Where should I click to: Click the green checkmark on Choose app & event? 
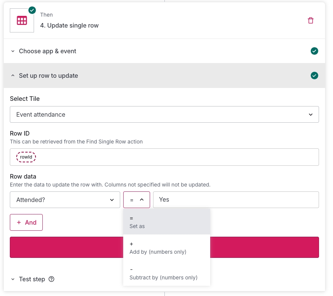click(x=314, y=51)
